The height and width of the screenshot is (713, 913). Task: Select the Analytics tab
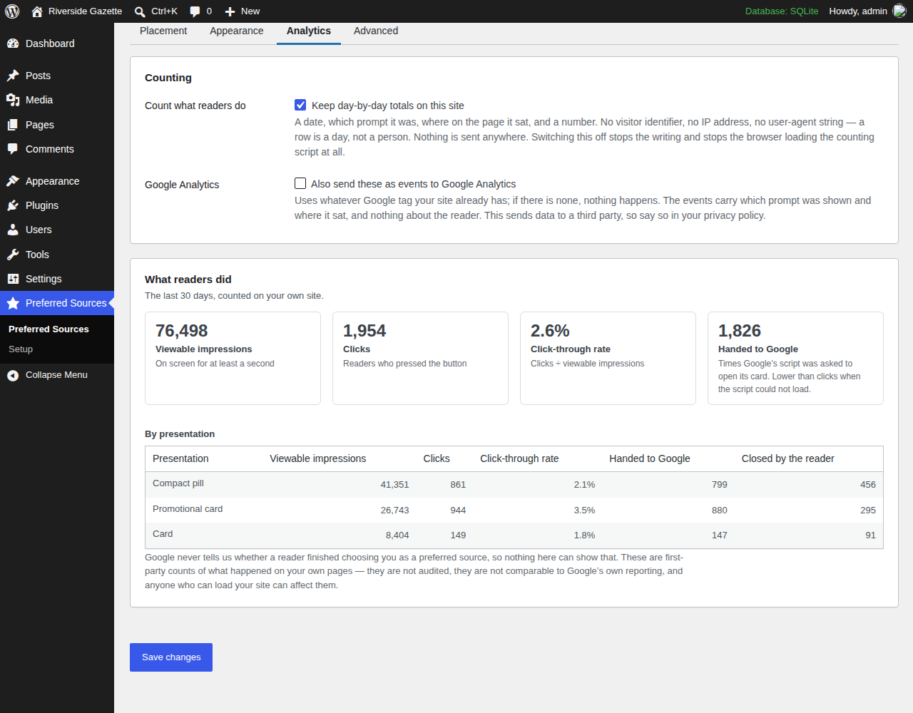coord(309,31)
